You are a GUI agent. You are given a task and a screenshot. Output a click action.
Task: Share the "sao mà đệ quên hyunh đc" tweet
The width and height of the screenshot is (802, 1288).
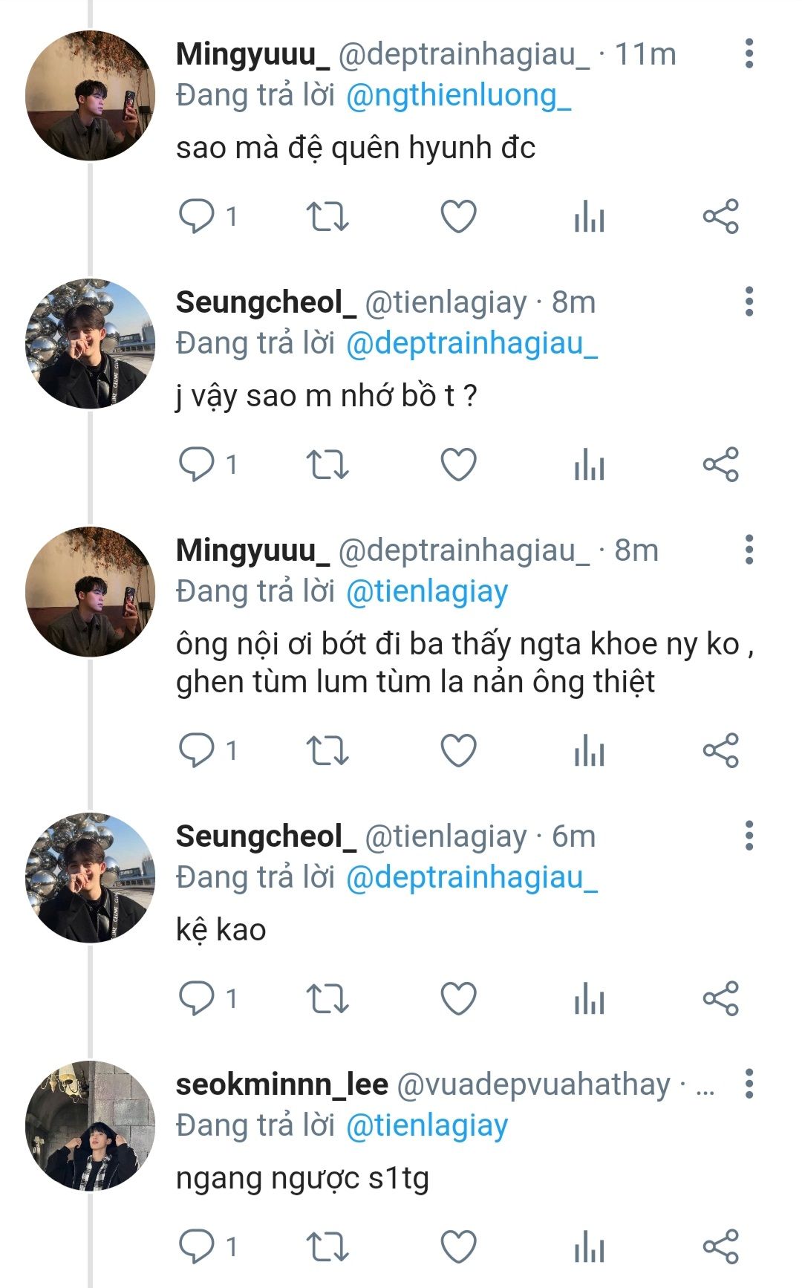coord(720,217)
